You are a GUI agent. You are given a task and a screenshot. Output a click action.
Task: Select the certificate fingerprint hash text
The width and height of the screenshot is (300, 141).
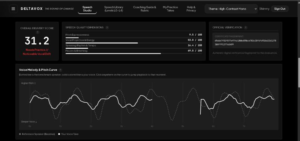pyautogui.click(x=245, y=43)
